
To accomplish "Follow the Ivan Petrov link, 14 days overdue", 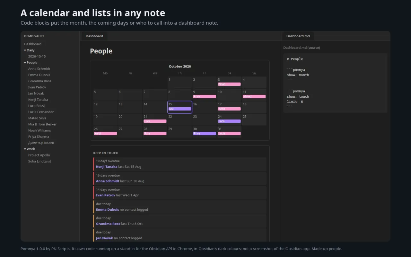I will [106, 195].
